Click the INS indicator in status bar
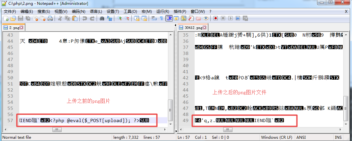This screenshot has width=352, height=141. 338,137
